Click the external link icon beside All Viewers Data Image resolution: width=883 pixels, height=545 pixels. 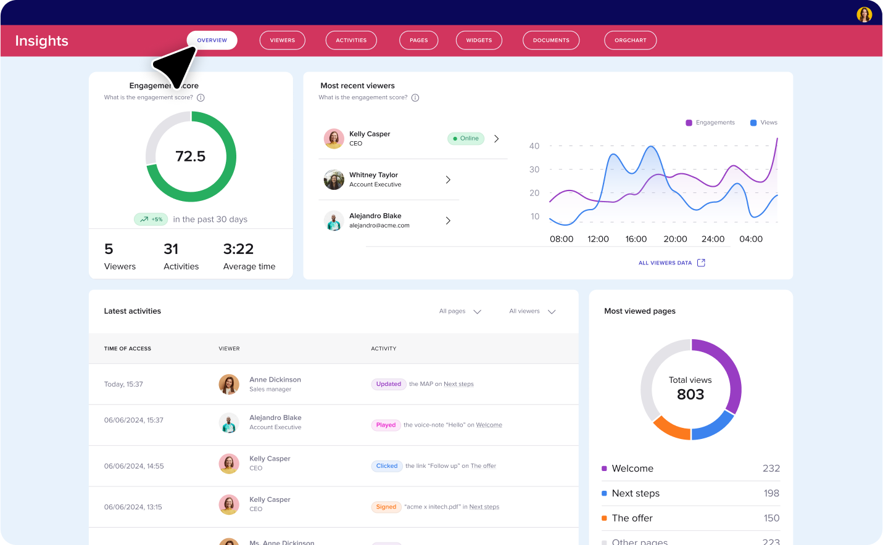[x=701, y=263]
